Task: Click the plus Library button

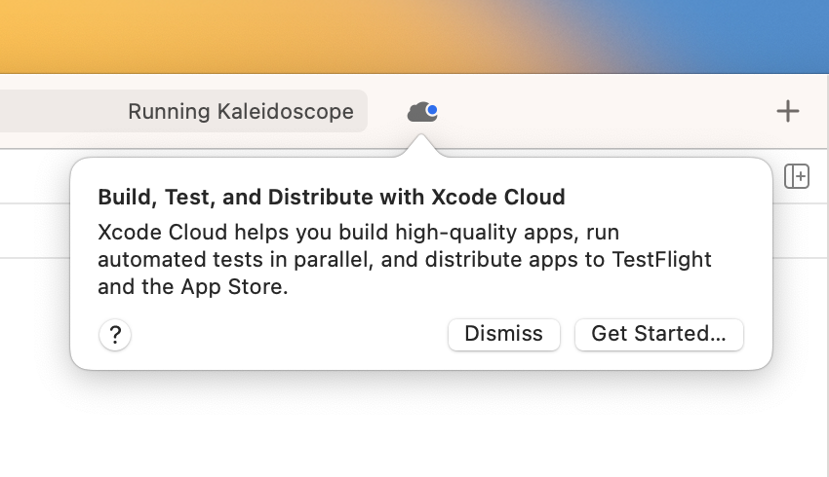Action: pyautogui.click(x=788, y=111)
